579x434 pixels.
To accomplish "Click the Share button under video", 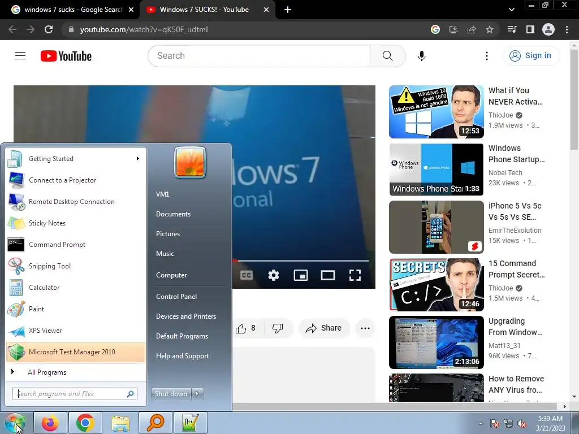I will click(324, 328).
